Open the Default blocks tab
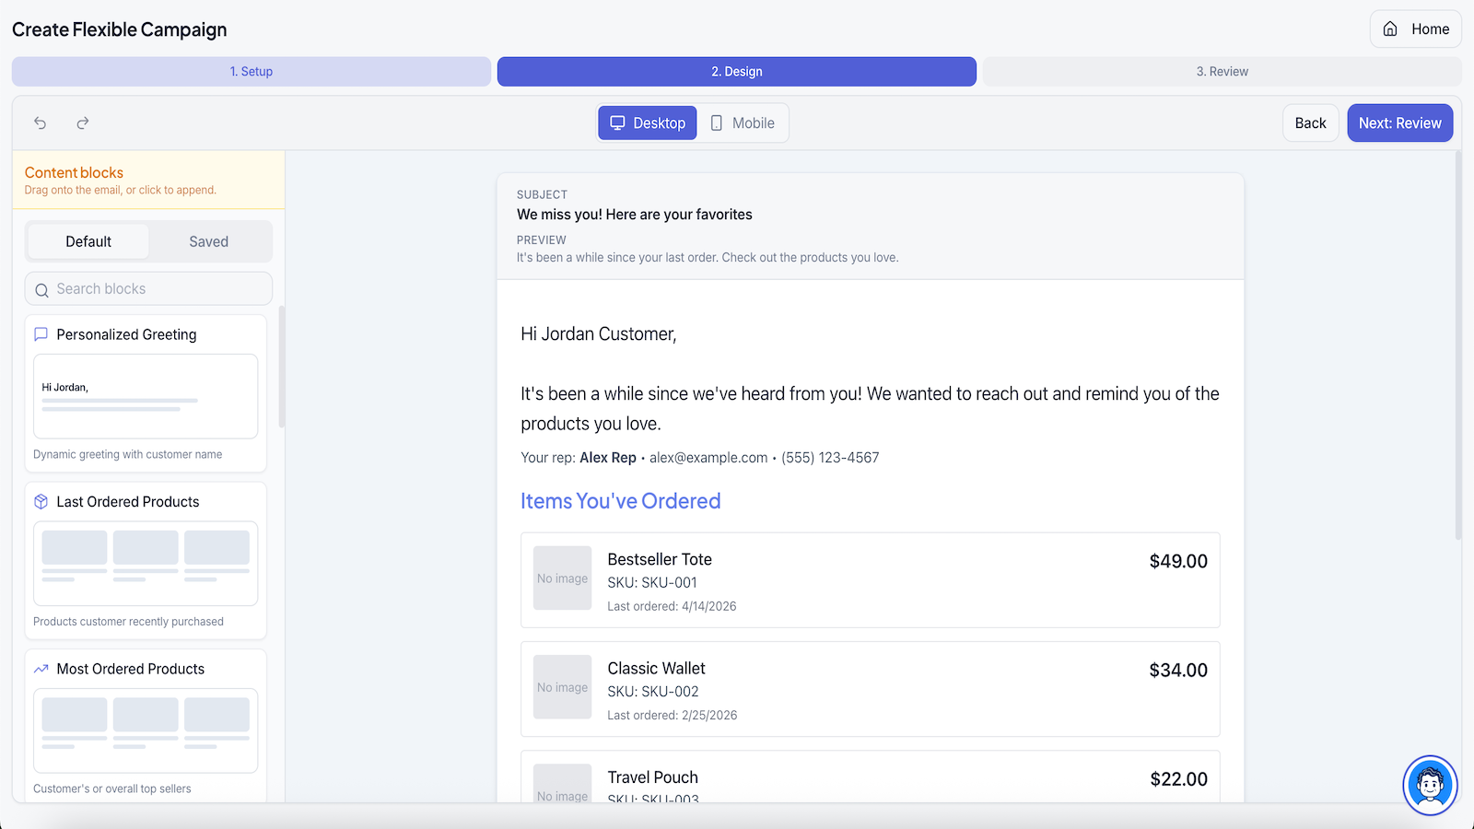The width and height of the screenshot is (1474, 829). click(x=88, y=241)
